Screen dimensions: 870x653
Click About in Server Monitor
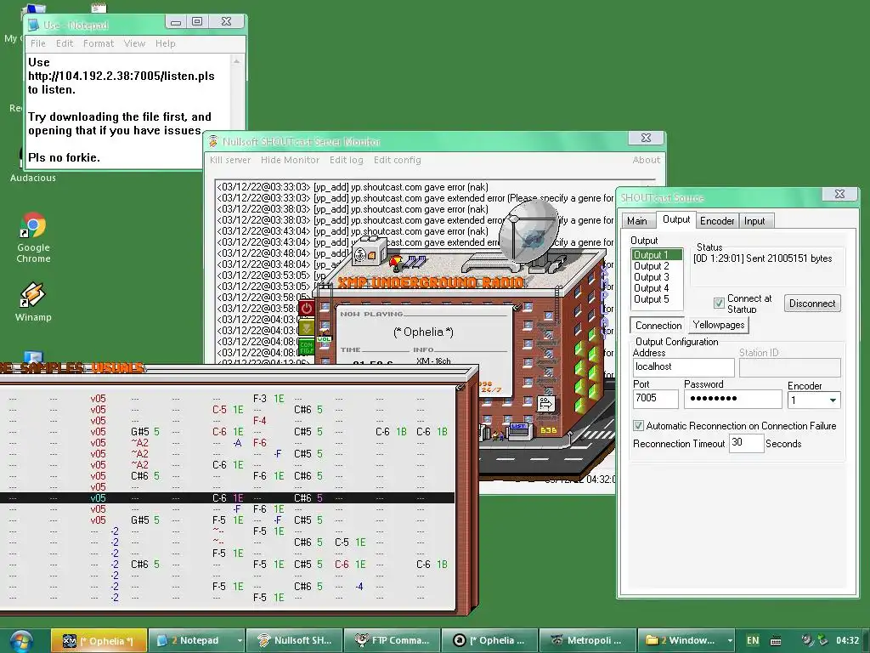tap(647, 160)
